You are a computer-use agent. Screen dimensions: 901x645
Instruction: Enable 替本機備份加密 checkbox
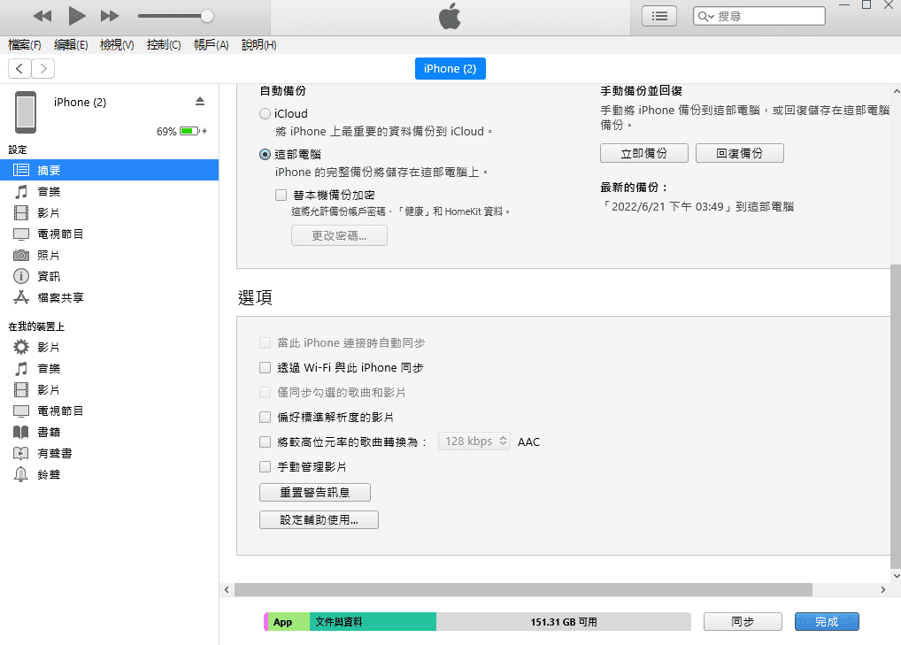[281, 195]
